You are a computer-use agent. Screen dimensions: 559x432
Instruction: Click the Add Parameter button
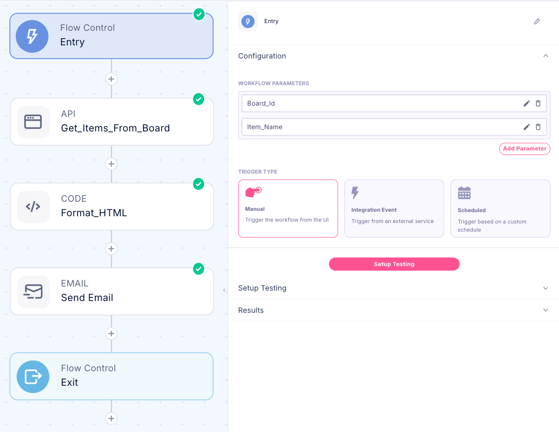(x=525, y=149)
